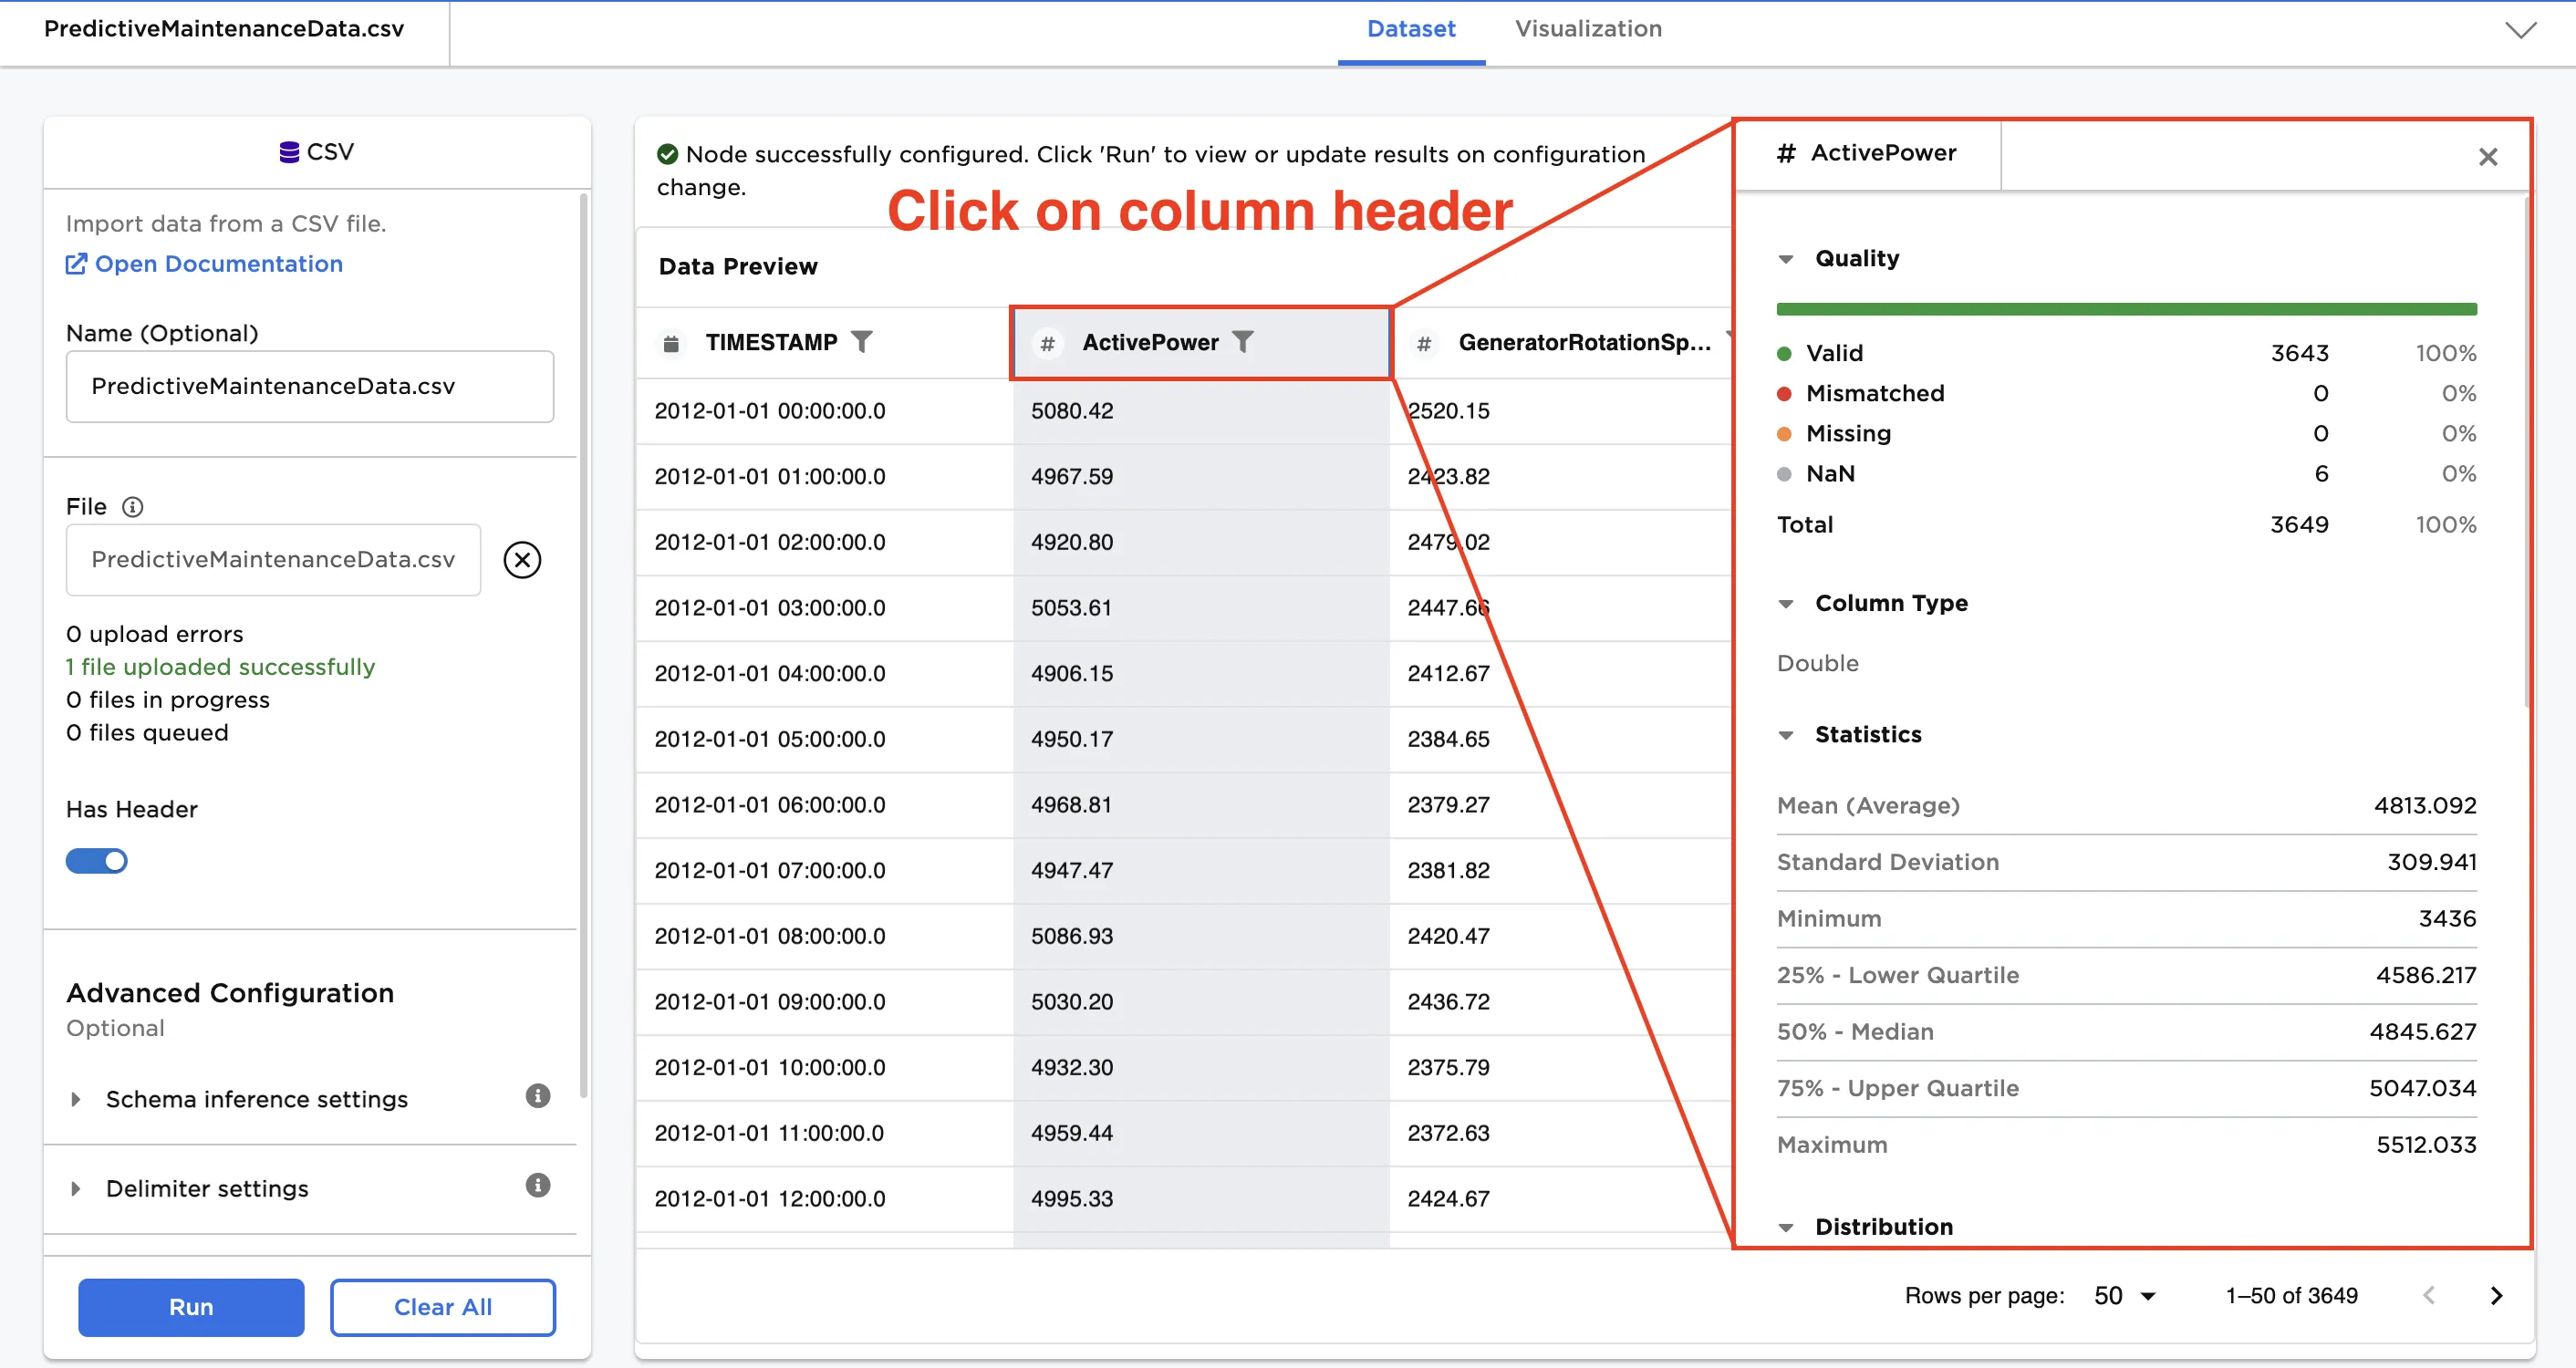Click Delimiter settings info icon

pyautogui.click(x=537, y=1186)
